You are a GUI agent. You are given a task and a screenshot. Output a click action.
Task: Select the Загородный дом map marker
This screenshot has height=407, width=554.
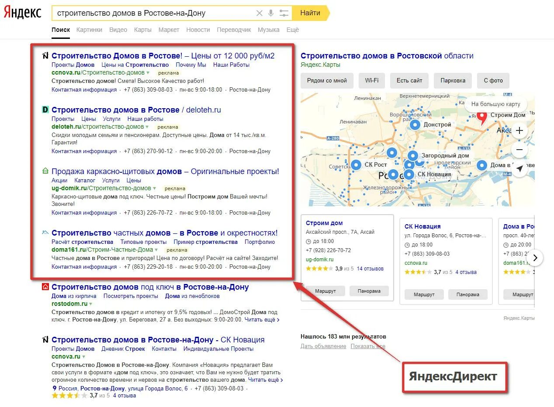[413, 156]
